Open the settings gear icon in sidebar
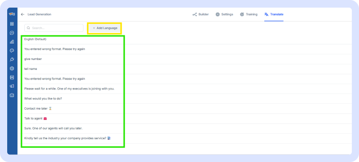 coord(12,68)
